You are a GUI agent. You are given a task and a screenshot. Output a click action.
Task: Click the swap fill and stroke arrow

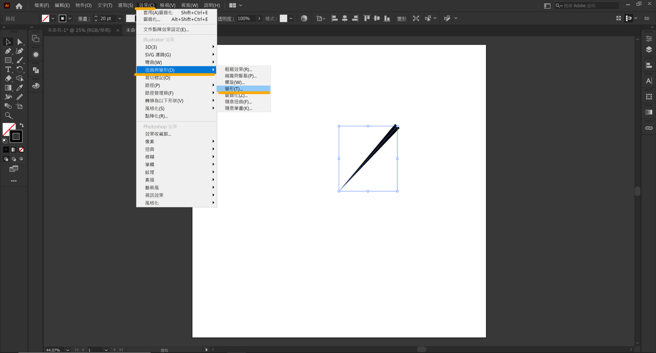pos(21,125)
